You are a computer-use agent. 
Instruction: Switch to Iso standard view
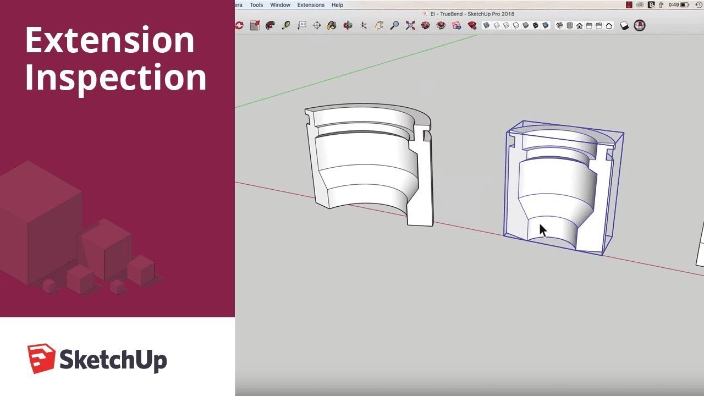pyautogui.click(x=559, y=25)
